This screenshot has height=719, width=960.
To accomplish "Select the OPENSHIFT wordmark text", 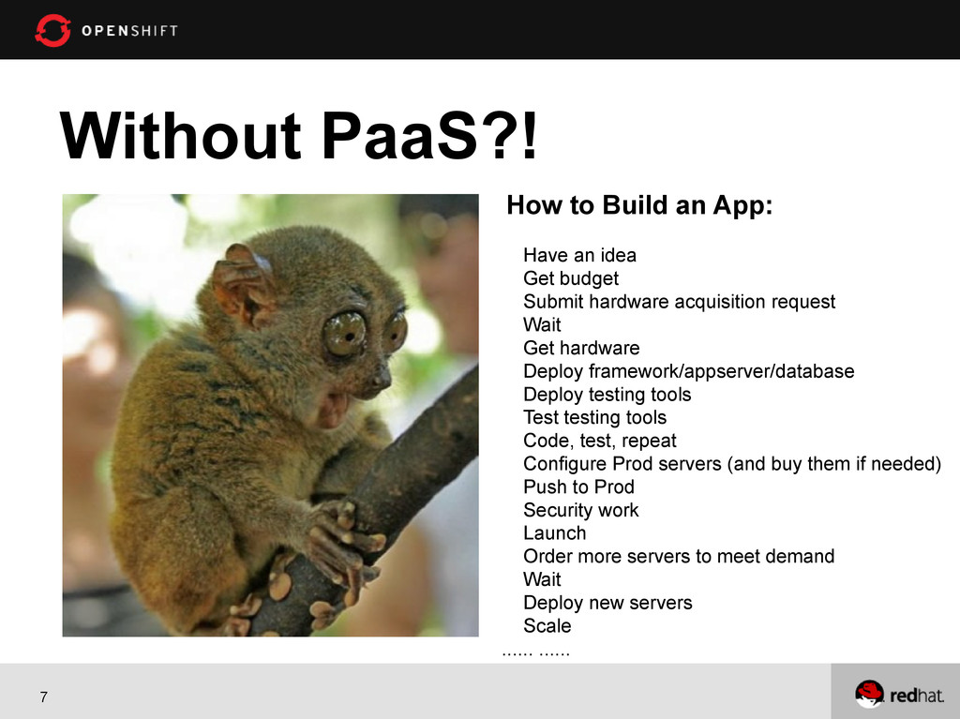I will 129,31.
